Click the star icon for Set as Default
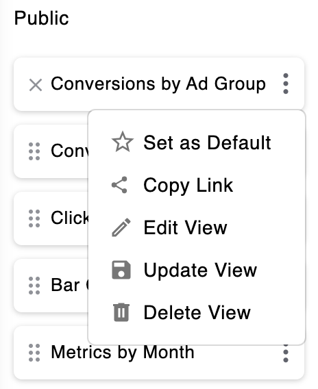 [x=123, y=142]
